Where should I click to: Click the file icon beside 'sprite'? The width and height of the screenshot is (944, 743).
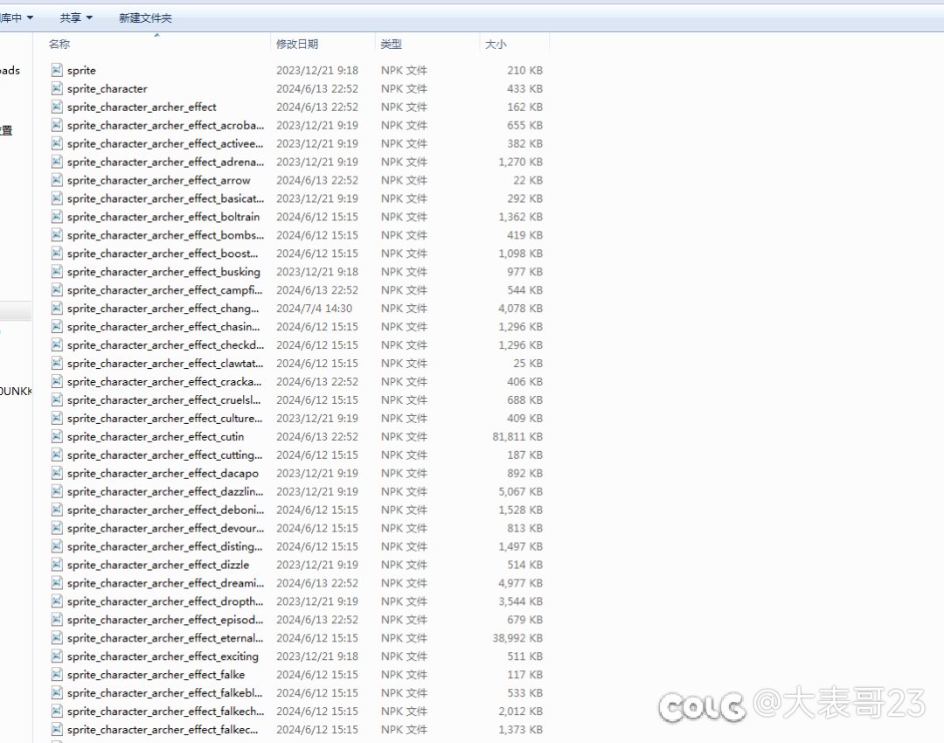click(x=57, y=71)
